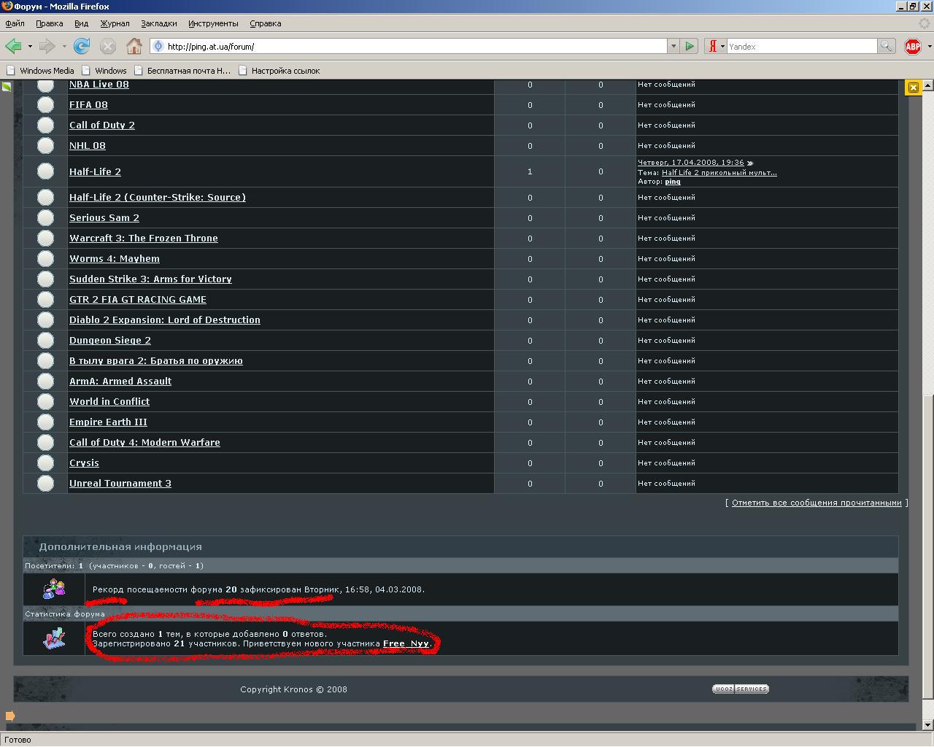Open the Worms 4: Mayhem forum
The height and width of the screenshot is (747, 934).
pos(115,258)
